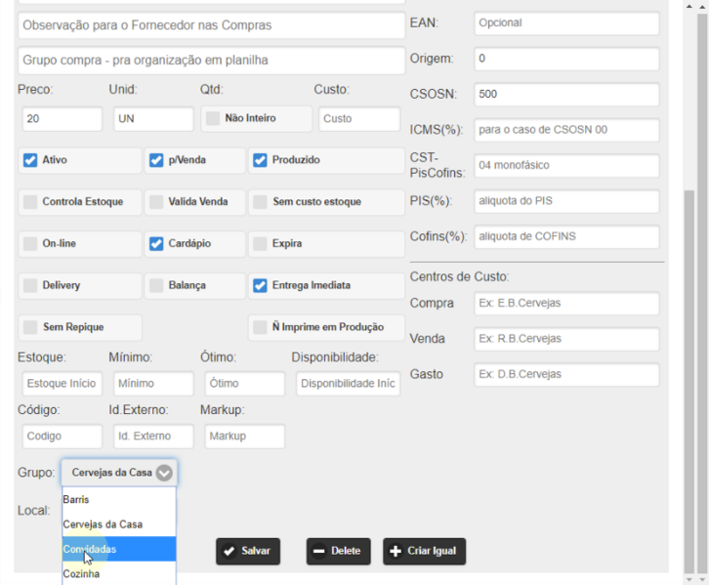Click the Criar Igual button

pyautogui.click(x=424, y=551)
